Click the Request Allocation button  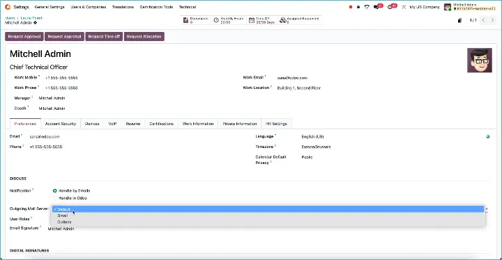tap(144, 36)
